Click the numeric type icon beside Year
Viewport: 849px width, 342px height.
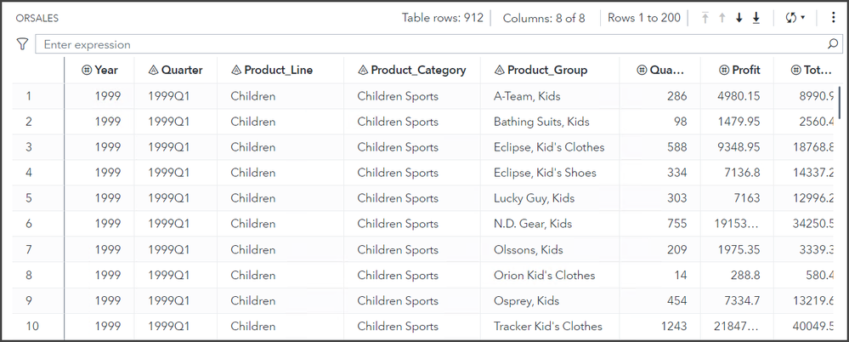pos(86,71)
